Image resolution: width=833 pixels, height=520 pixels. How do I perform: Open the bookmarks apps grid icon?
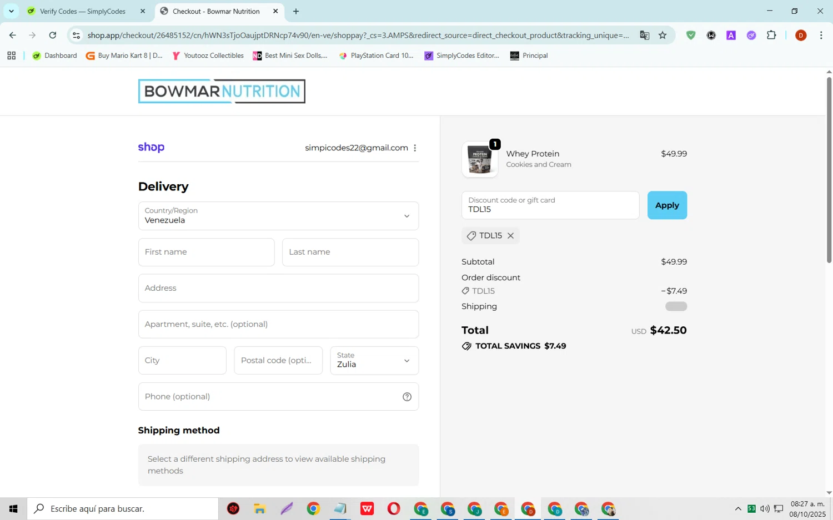coord(11,55)
